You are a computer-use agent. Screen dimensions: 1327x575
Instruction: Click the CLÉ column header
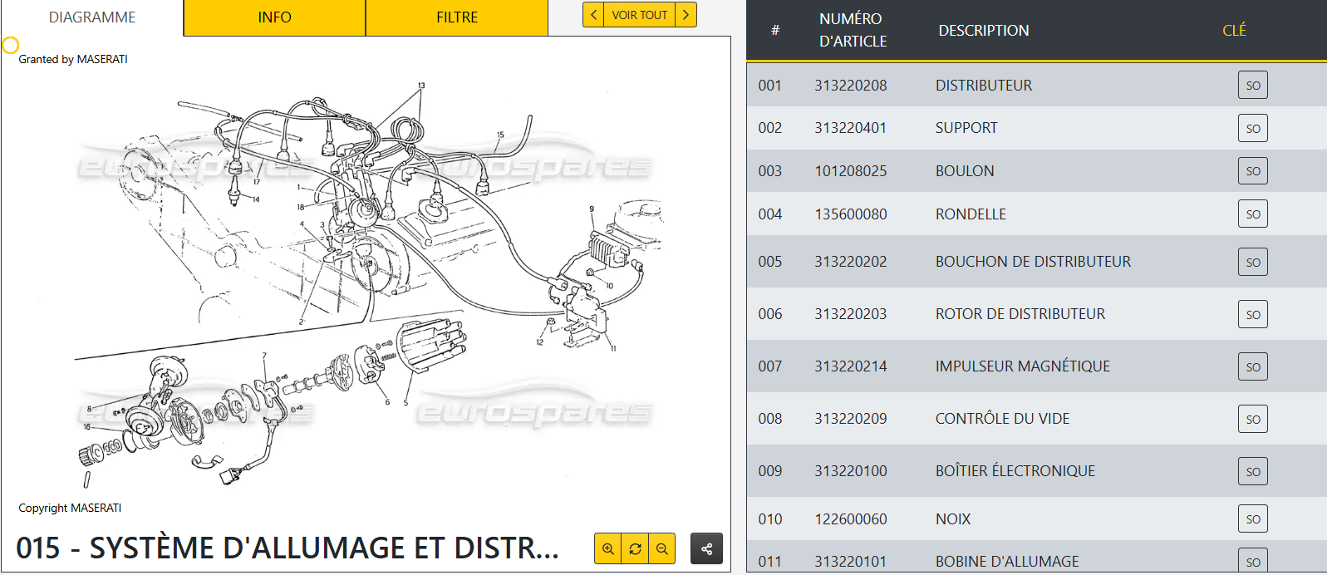1234,31
